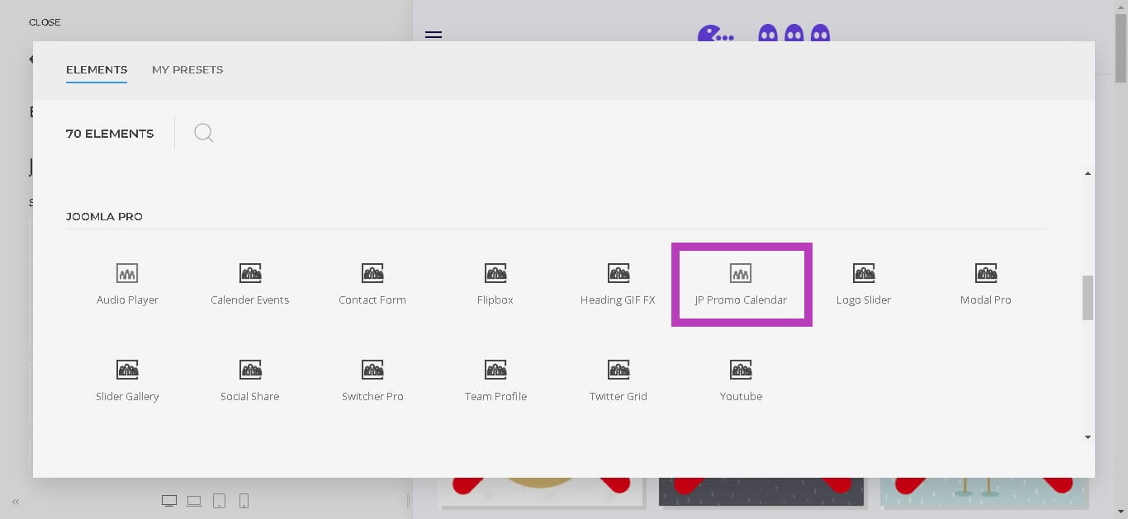Image resolution: width=1128 pixels, height=519 pixels.
Task: Add the Logo Slider element icon
Action: 864,273
